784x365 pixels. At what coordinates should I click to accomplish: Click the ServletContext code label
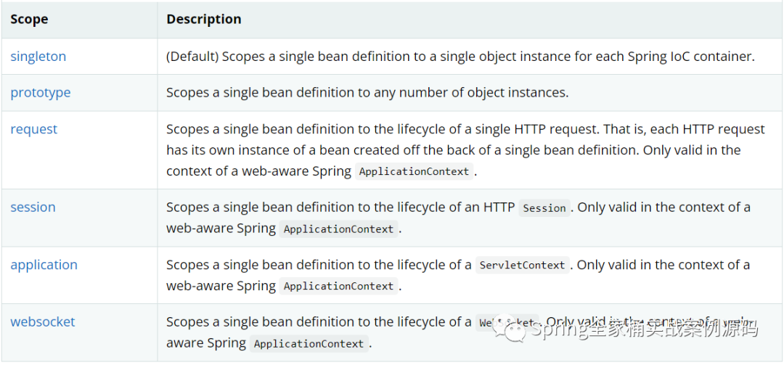click(522, 266)
